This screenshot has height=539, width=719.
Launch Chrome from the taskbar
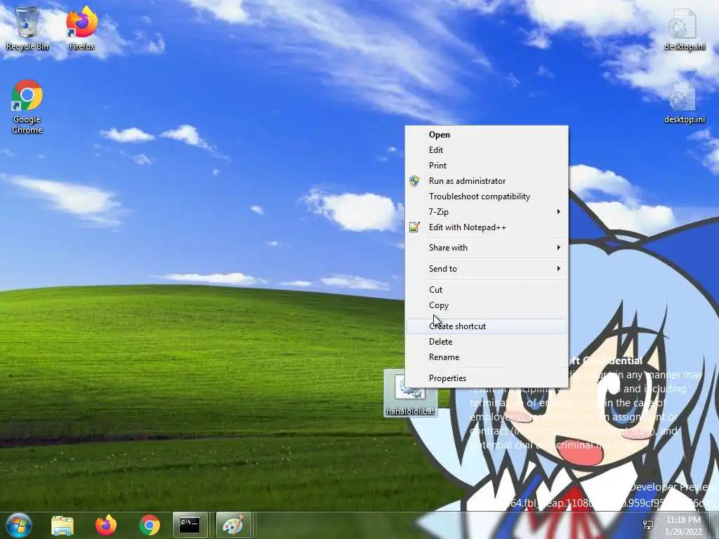(150, 525)
